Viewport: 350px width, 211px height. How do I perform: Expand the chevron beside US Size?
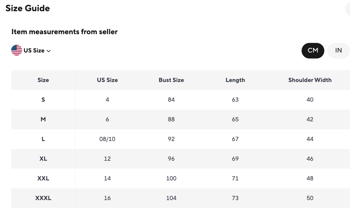[x=49, y=51]
